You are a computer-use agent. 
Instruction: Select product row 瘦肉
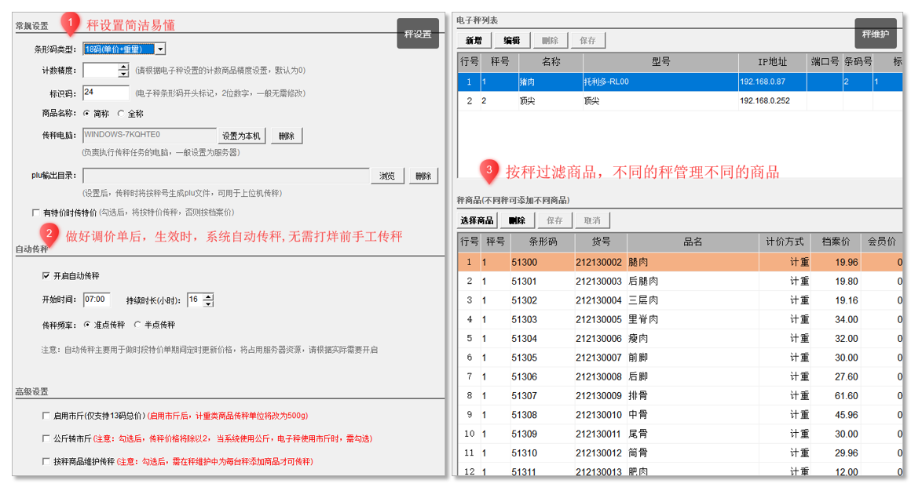[680, 339]
